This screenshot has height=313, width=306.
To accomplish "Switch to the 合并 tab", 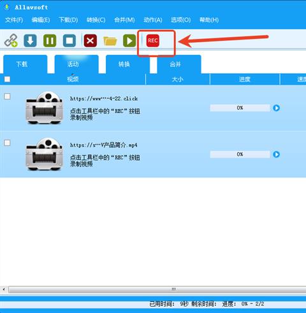I will click(x=179, y=64).
